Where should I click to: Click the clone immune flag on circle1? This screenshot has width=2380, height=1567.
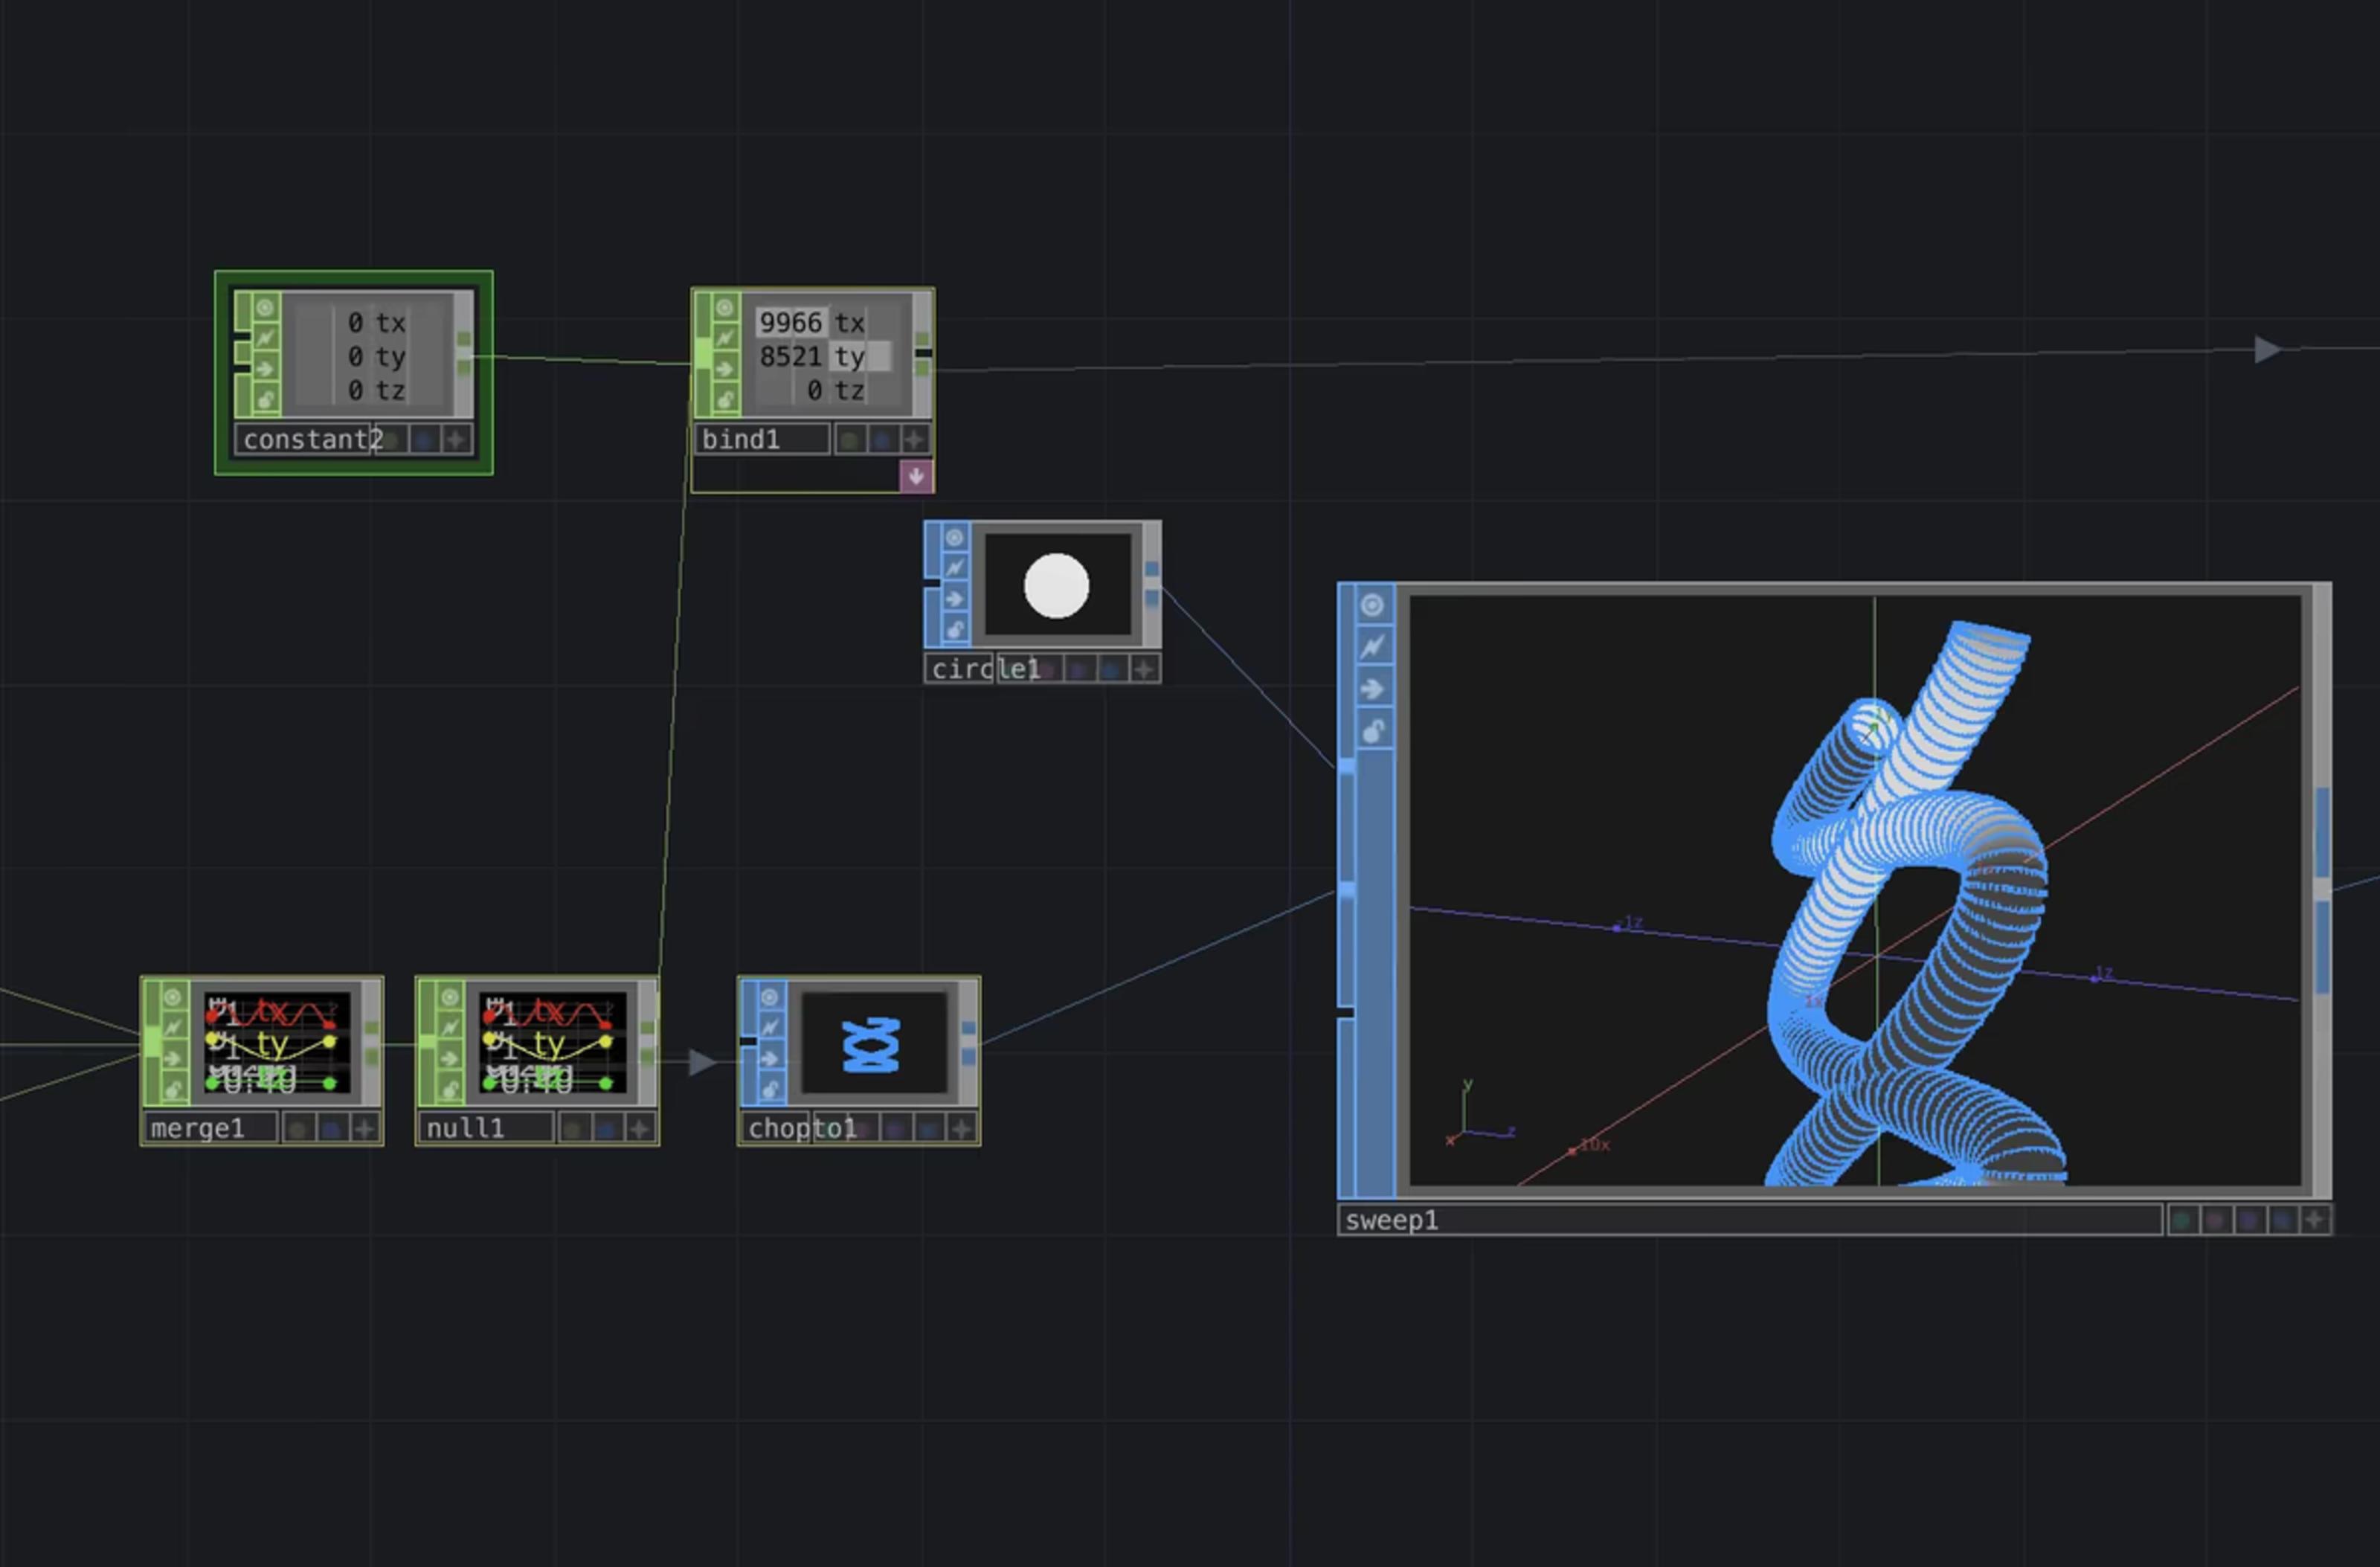[955, 568]
